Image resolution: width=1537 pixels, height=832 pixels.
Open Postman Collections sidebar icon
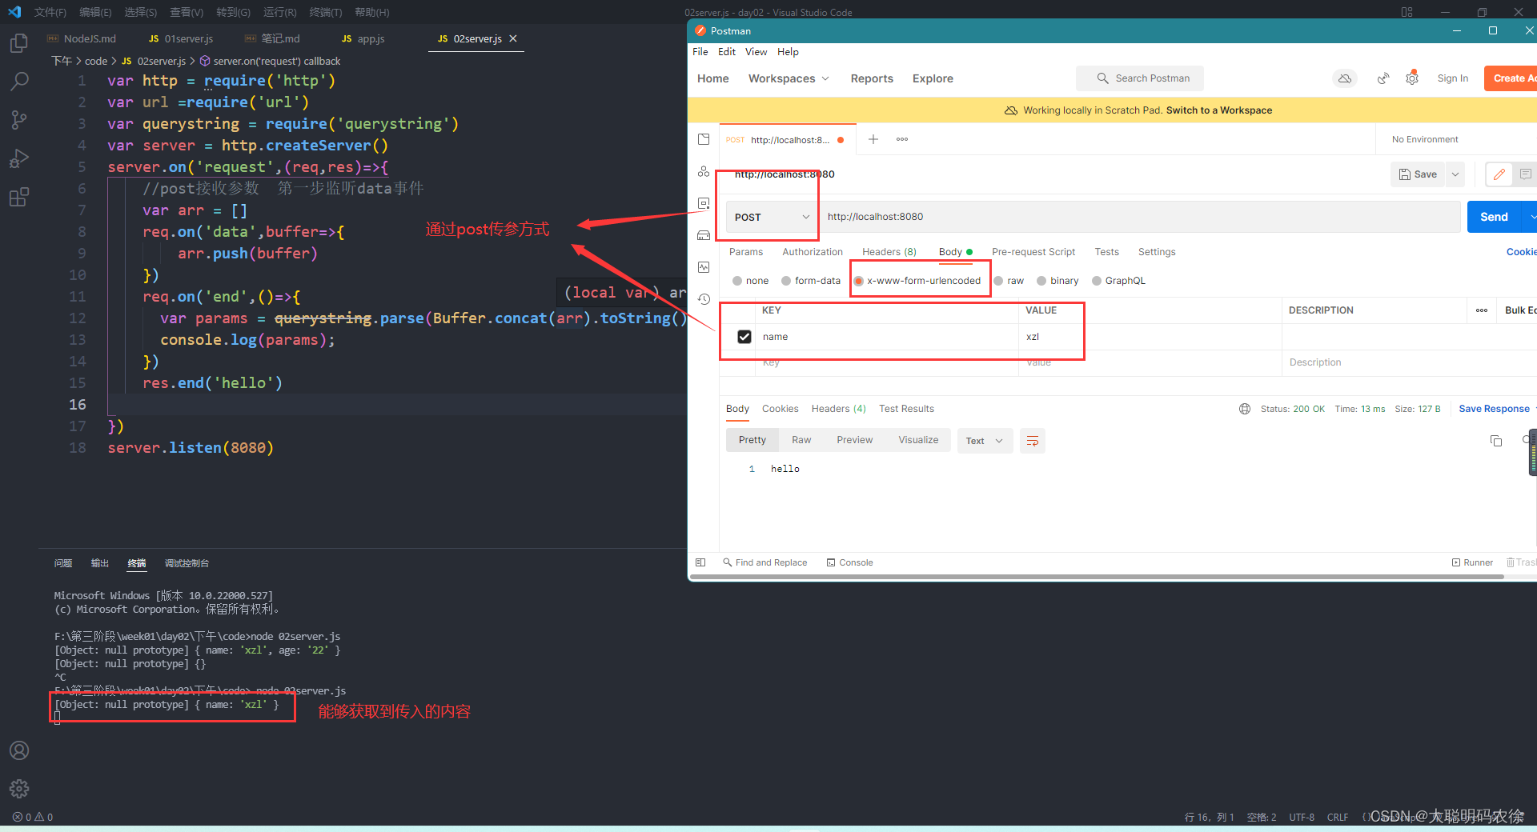(704, 139)
